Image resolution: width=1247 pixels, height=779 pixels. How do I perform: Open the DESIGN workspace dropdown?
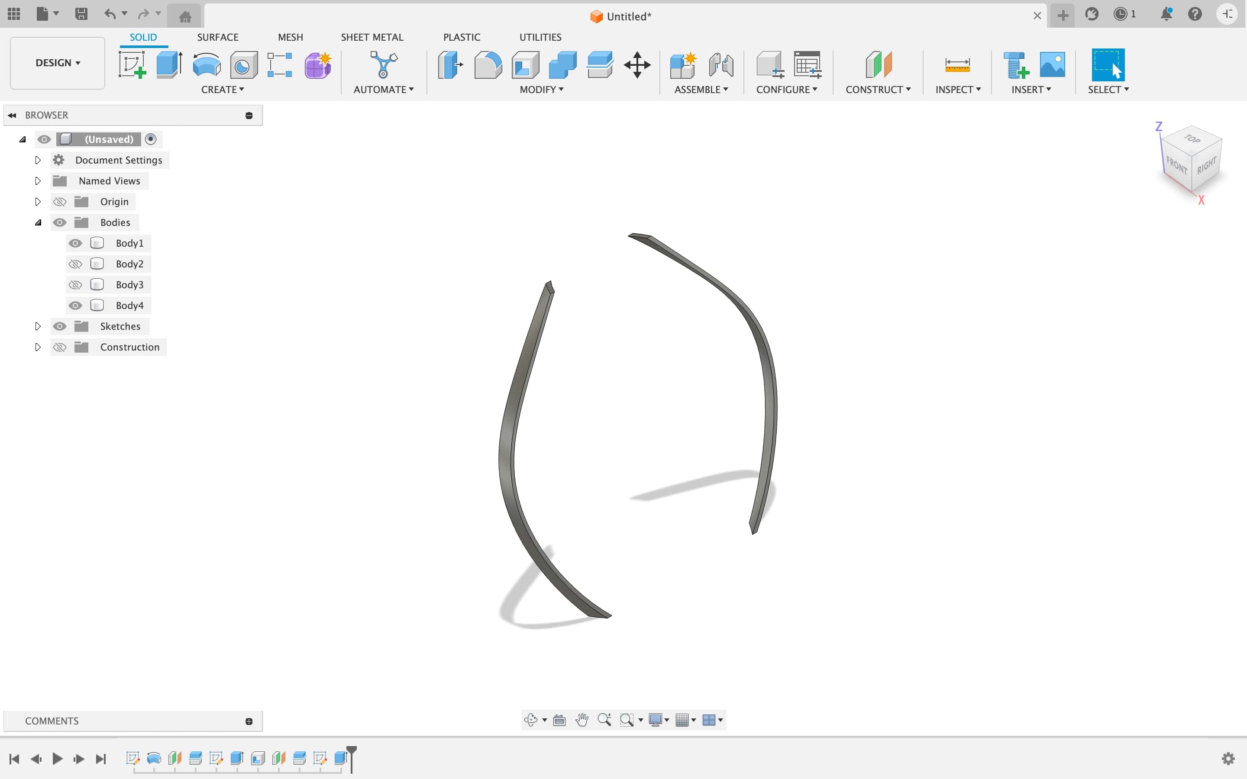tap(58, 63)
